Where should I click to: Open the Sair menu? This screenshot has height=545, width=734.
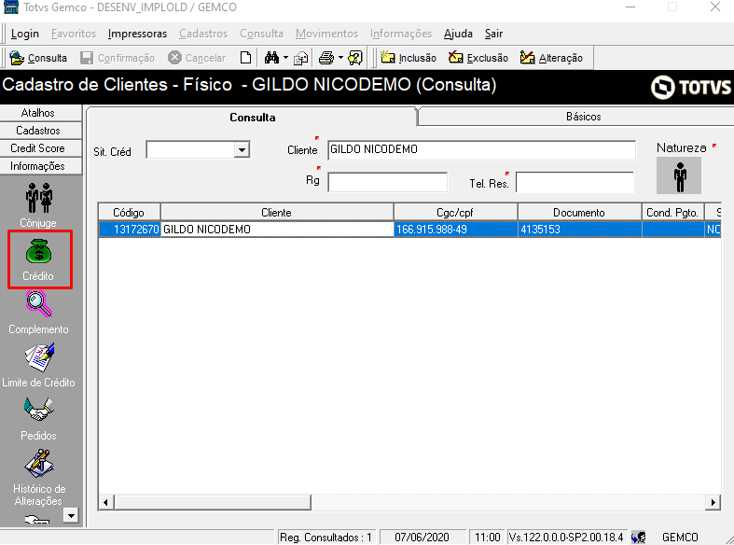pos(493,34)
